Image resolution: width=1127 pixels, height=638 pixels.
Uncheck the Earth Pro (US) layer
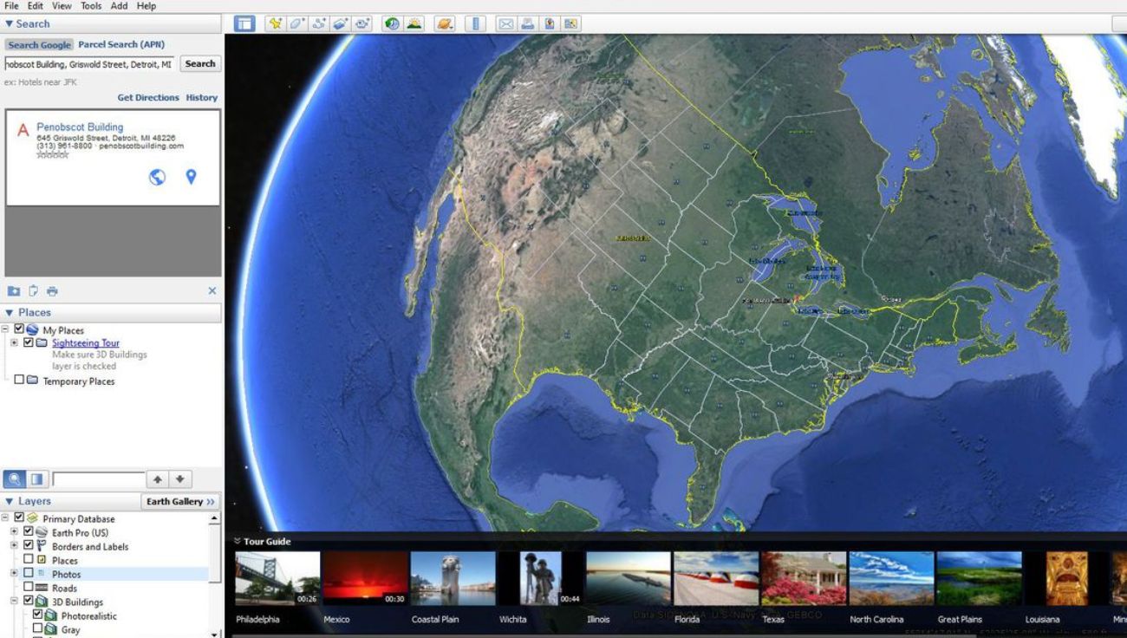pyautogui.click(x=29, y=532)
